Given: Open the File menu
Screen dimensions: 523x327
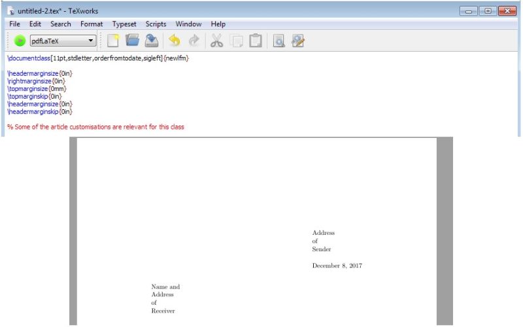Looking at the screenshot, I should coord(14,24).
